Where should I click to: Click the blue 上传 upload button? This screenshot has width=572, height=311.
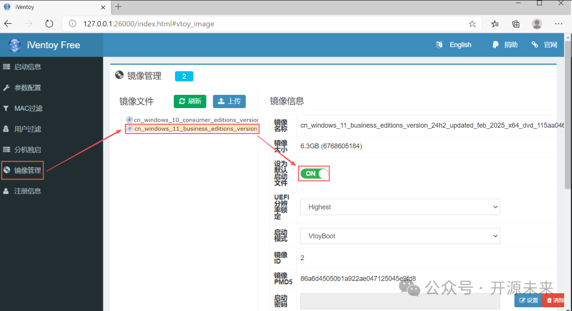[x=229, y=101]
